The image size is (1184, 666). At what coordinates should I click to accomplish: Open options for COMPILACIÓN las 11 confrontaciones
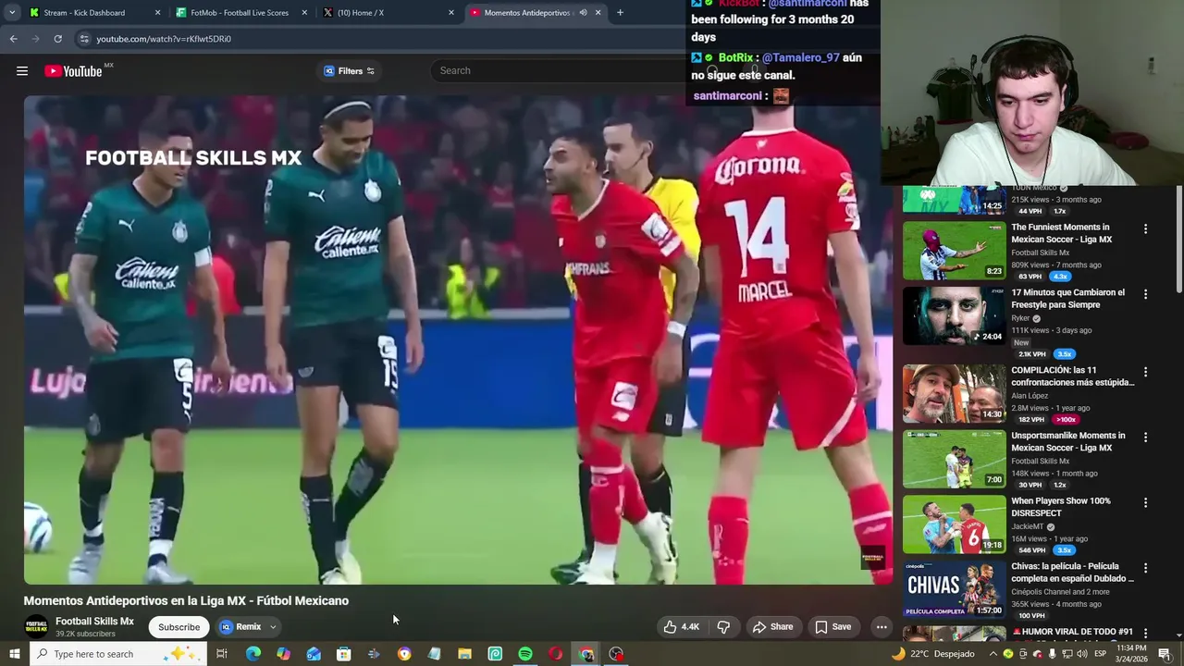1145,372
